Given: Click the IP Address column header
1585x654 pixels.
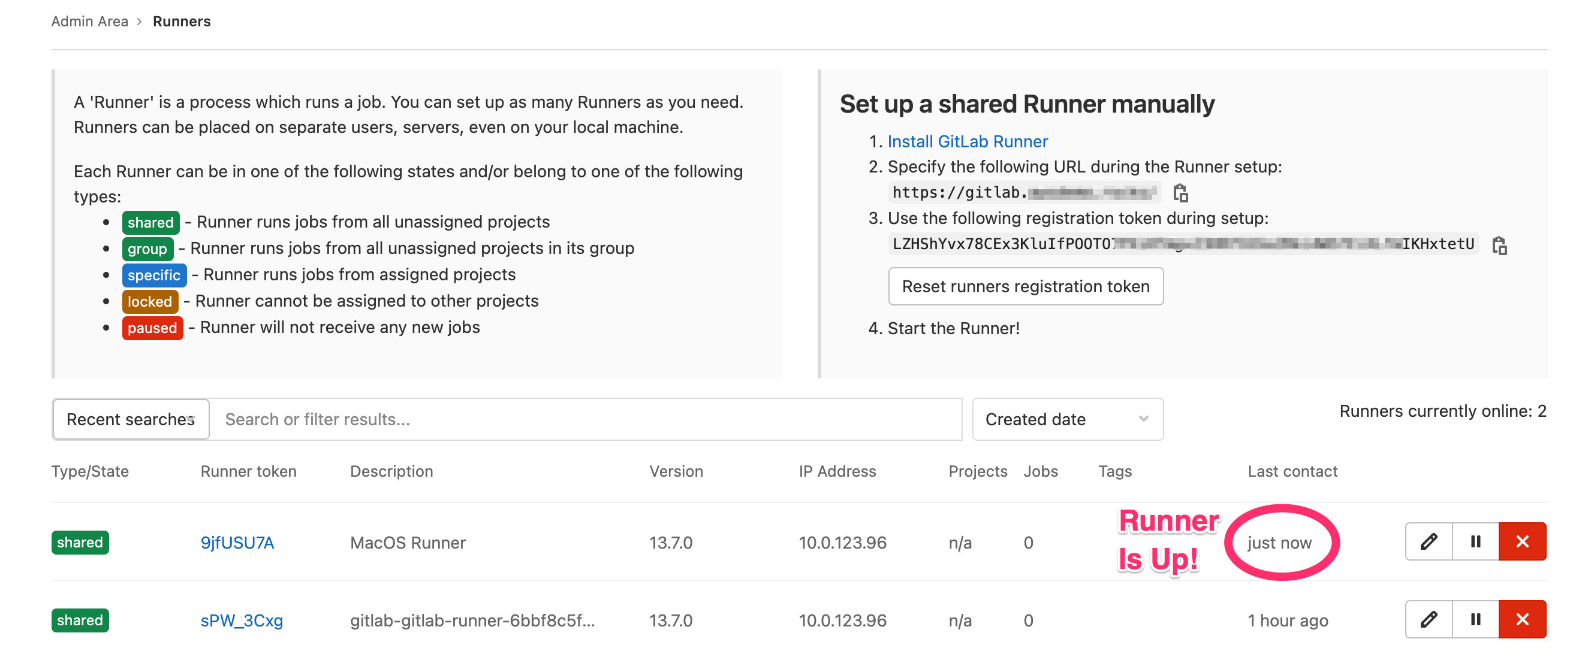Looking at the screenshot, I should pyautogui.click(x=837, y=471).
